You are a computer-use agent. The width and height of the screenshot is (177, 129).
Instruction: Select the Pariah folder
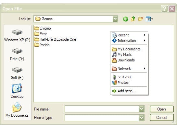pos(42,45)
